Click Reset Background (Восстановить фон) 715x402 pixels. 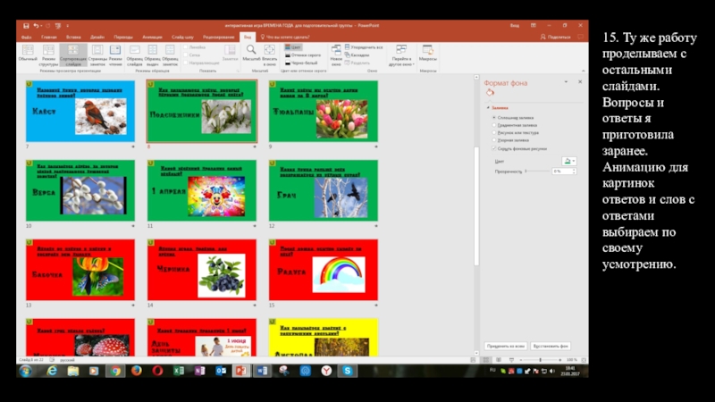(x=551, y=346)
